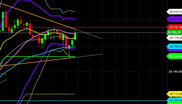Click the 25.740,00 axis price text
Screen dimensions: 182x104
pyautogui.click(x=175, y=72)
